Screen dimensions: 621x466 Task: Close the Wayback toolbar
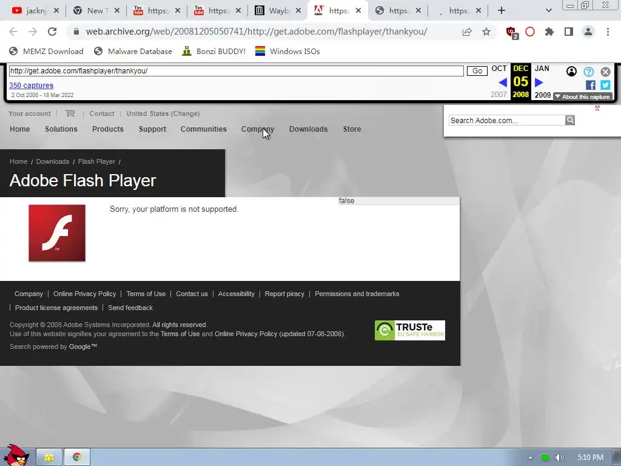click(605, 72)
